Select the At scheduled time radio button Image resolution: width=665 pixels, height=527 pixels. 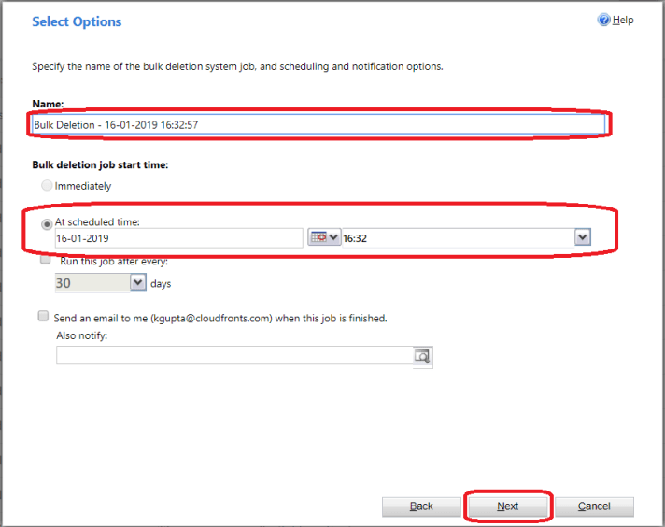pos(47,222)
